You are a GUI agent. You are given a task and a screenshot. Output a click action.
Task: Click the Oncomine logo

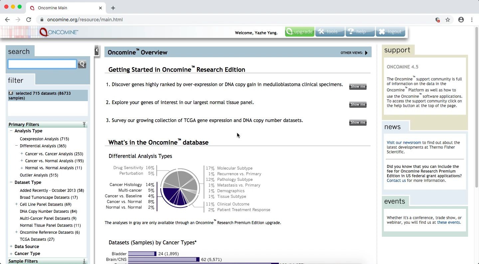point(59,32)
